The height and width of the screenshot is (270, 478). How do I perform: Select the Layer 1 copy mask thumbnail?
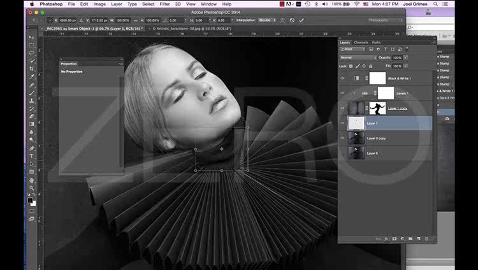click(x=378, y=108)
